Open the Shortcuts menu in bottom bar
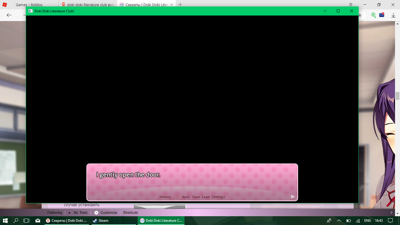This screenshot has width=400, height=225. pyautogui.click(x=130, y=213)
